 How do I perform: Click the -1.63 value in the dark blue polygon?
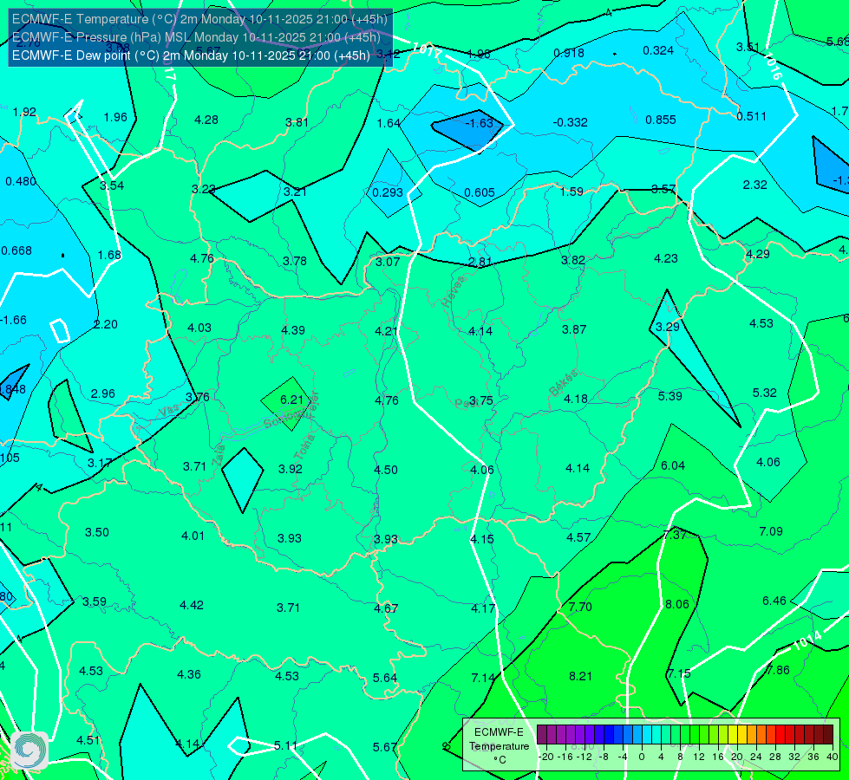(479, 123)
